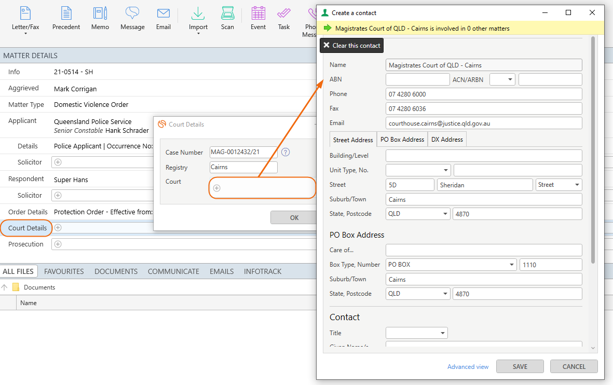The height and width of the screenshot is (385, 613).
Task: Add Respondent Solicitor plus icon
Action: click(58, 196)
